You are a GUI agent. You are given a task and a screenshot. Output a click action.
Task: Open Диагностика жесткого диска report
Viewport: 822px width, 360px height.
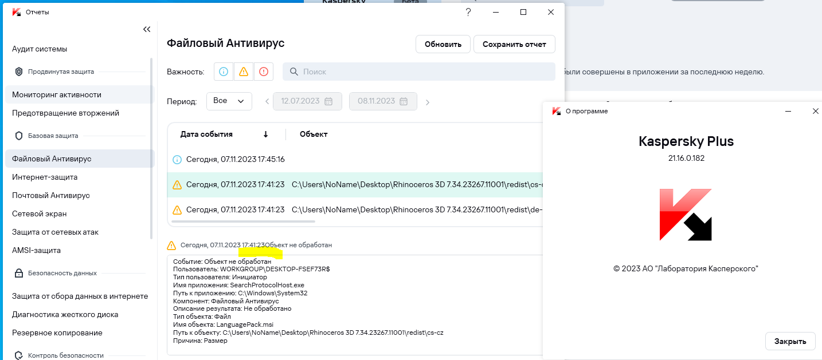pyautogui.click(x=65, y=315)
